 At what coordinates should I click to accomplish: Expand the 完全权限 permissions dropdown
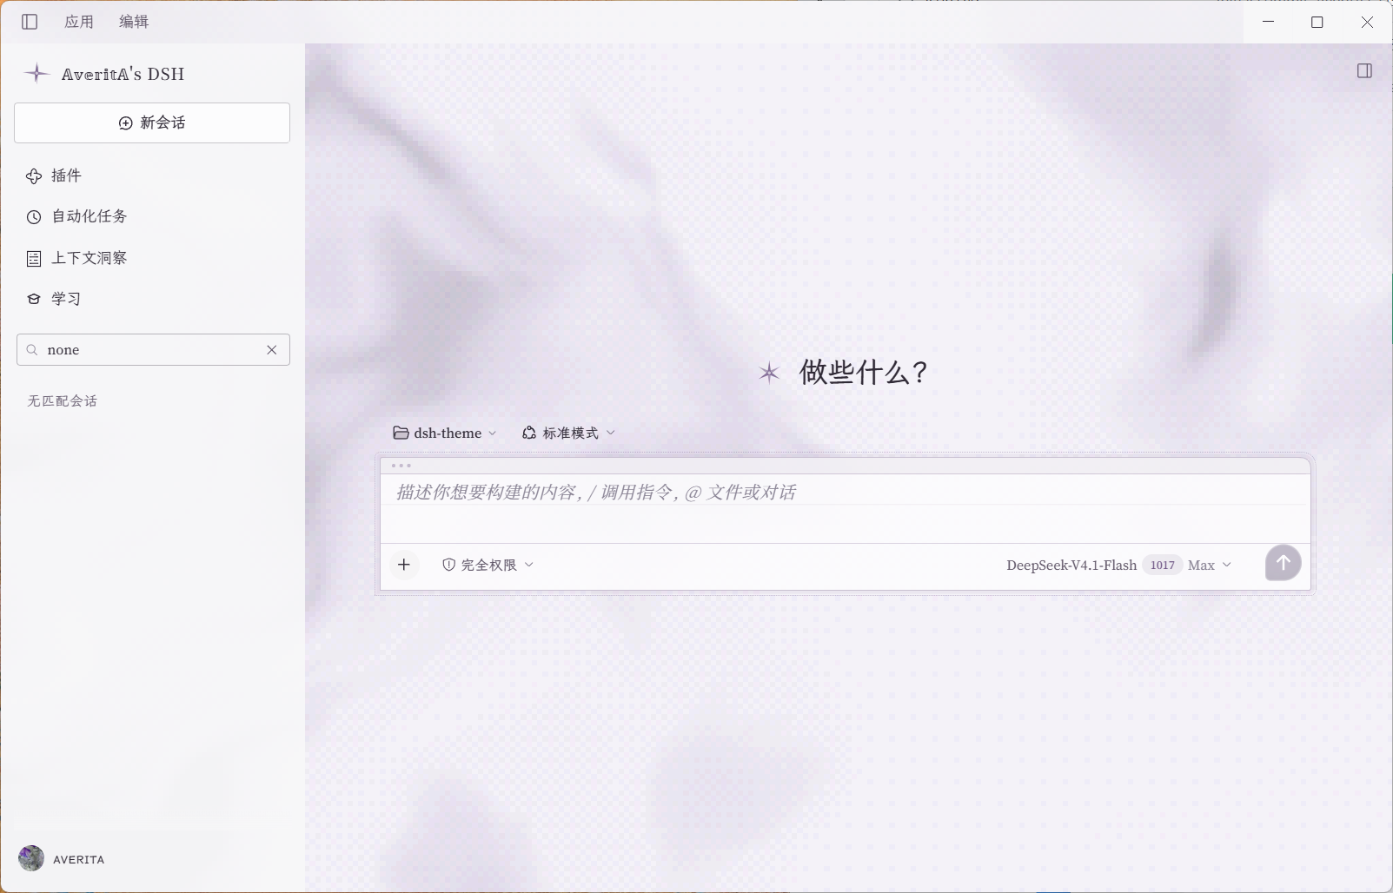coord(488,565)
